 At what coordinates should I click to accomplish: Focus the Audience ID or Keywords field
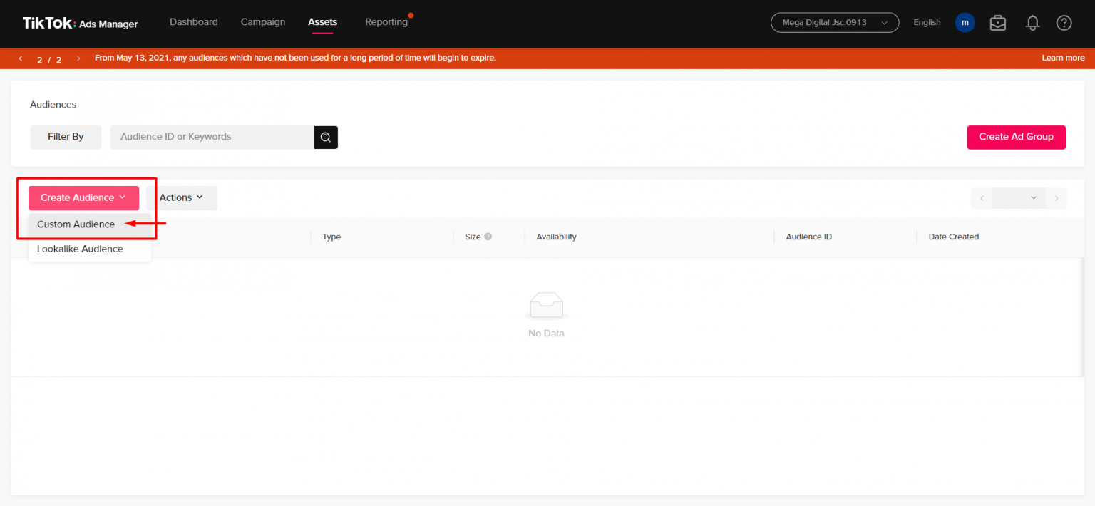[212, 137]
